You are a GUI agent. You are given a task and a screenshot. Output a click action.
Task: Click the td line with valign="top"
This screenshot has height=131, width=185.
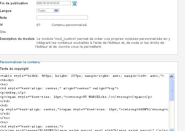(59, 89)
